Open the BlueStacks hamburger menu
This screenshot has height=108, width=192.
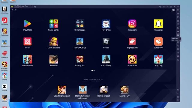point(164,7)
